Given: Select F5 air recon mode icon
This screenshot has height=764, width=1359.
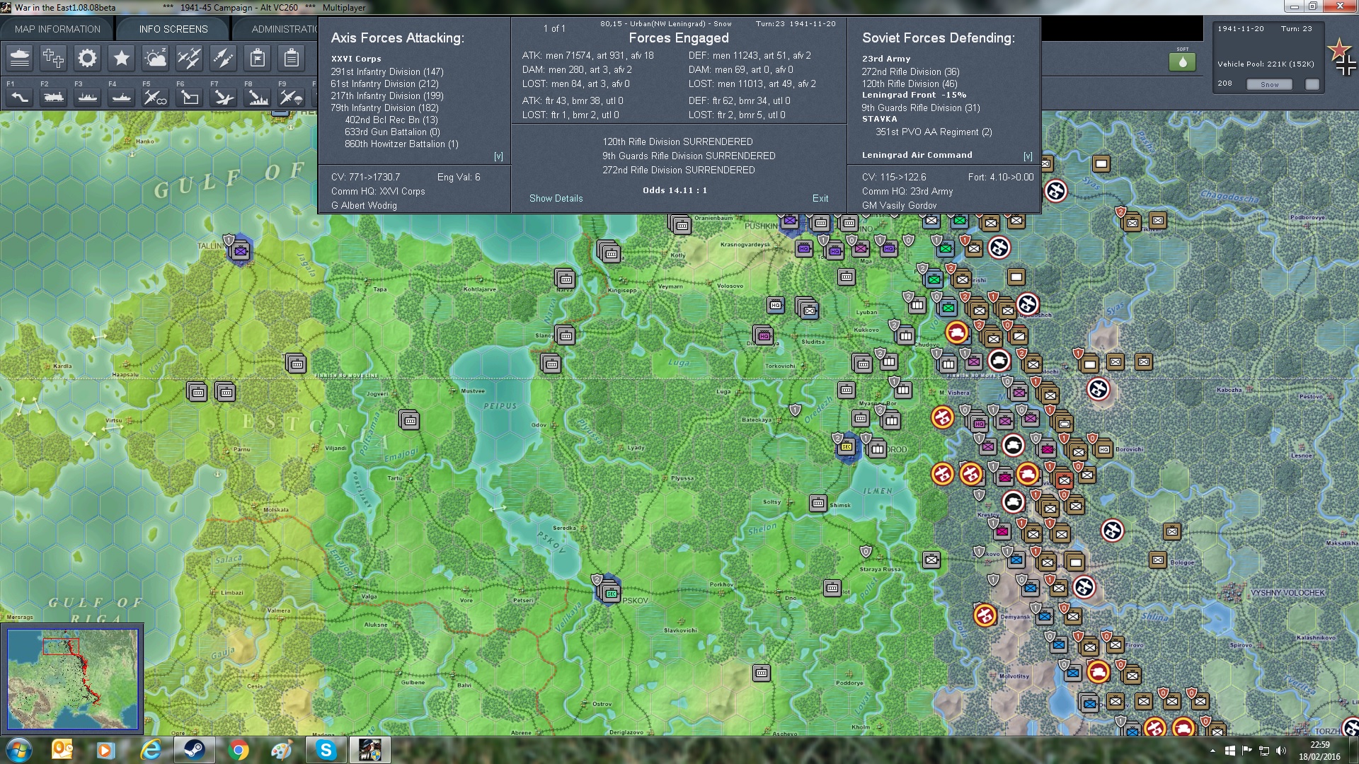Looking at the screenshot, I should 155,97.
